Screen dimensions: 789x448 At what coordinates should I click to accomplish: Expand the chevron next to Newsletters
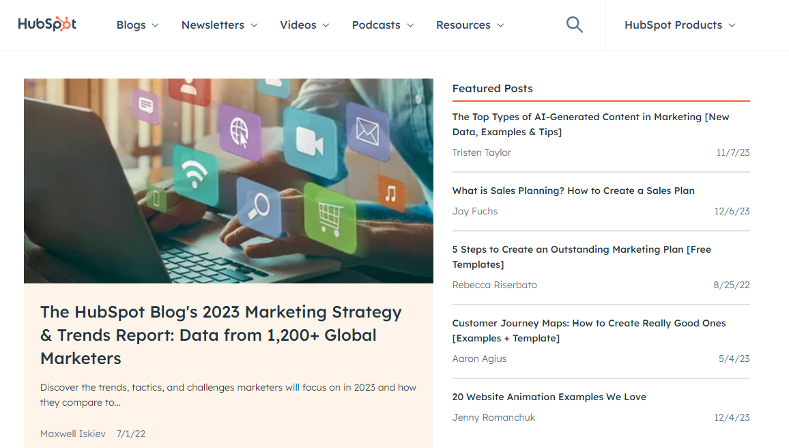254,25
